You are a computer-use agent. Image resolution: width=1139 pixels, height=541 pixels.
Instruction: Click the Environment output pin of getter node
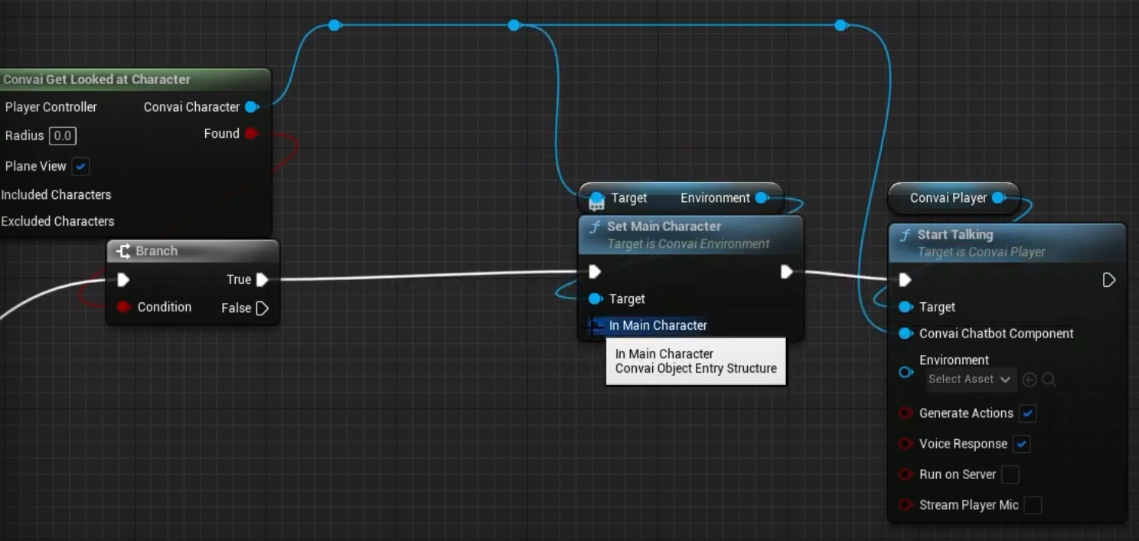click(x=761, y=198)
